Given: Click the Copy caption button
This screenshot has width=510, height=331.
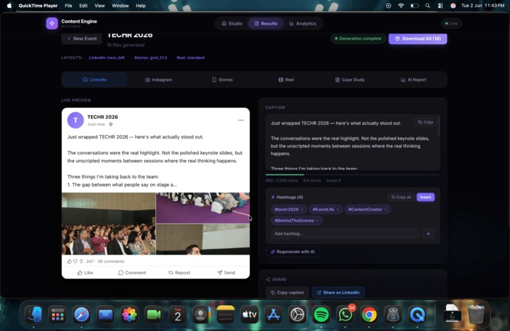Looking at the screenshot, I should click(x=287, y=292).
